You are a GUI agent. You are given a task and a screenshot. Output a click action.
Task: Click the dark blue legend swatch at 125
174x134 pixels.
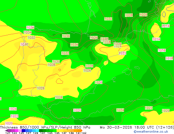click(23, 130)
